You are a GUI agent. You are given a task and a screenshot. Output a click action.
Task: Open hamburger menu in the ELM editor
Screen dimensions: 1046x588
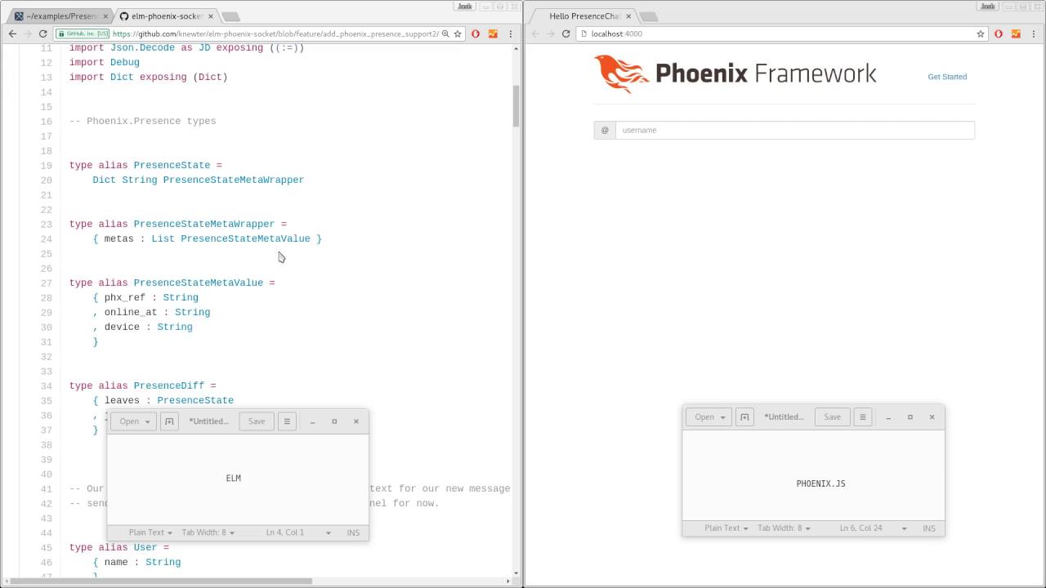coord(287,421)
